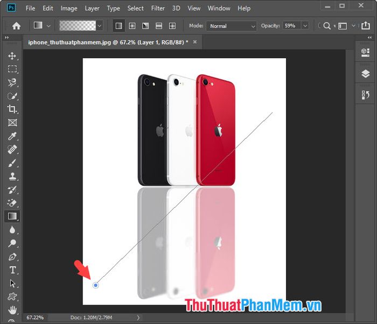Open the File menu
The image size is (377, 324).
pyautogui.click(x=30, y=8)
